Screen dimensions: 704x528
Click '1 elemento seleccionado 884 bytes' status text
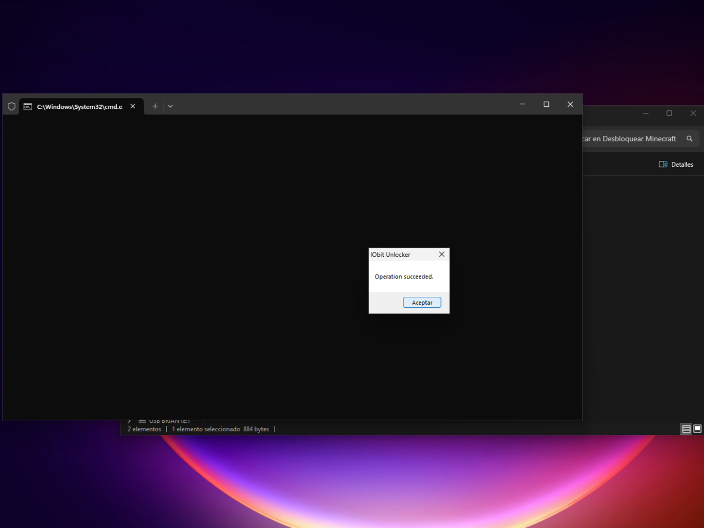[x=220, y=429]
